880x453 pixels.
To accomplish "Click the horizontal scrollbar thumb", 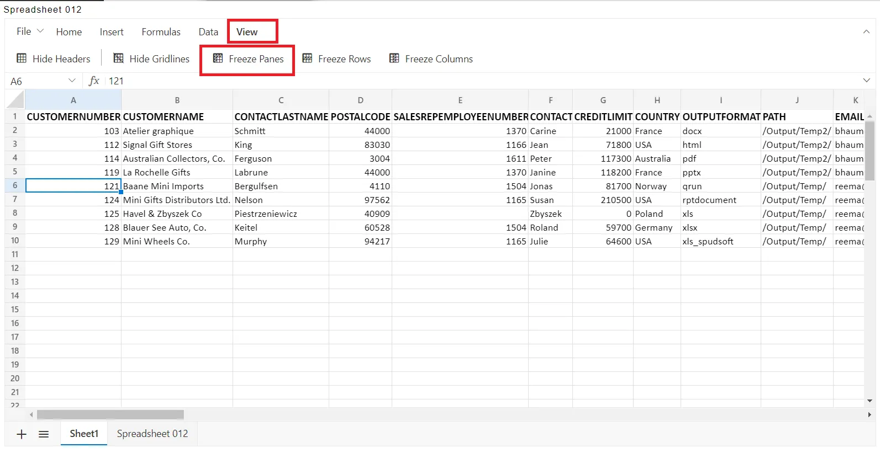I will click(110, 414).
